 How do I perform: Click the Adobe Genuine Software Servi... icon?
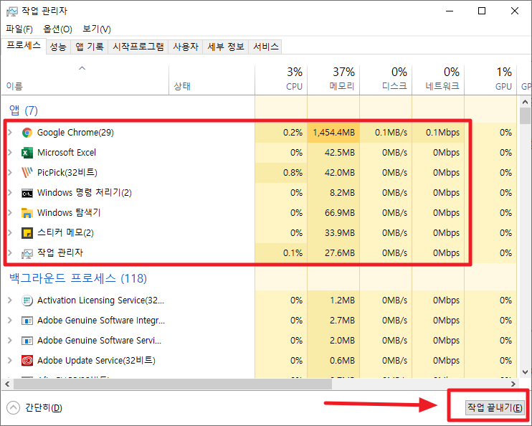click(27, 341)
